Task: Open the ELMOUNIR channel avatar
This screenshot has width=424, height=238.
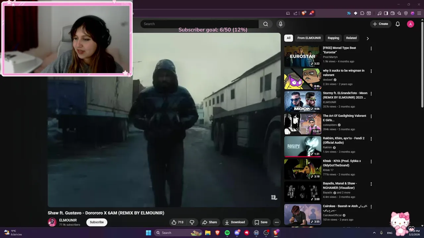Action: tap(52, 222)
